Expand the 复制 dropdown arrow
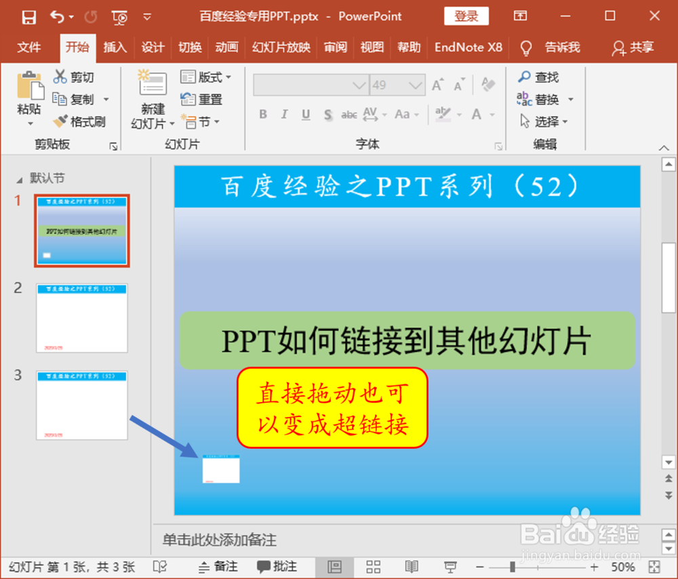The image size is (678, 579). [106, 100]
